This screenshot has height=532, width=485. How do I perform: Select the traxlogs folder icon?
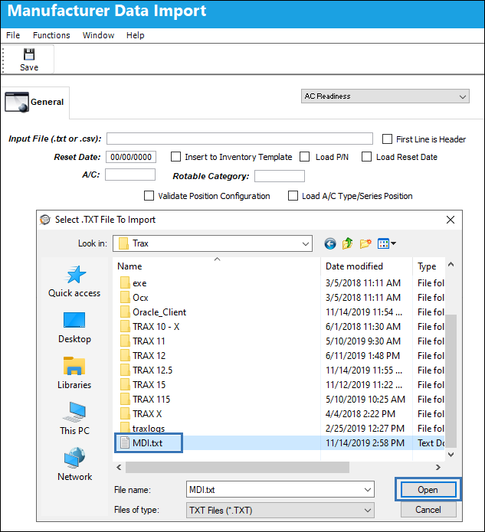point(125,427)
